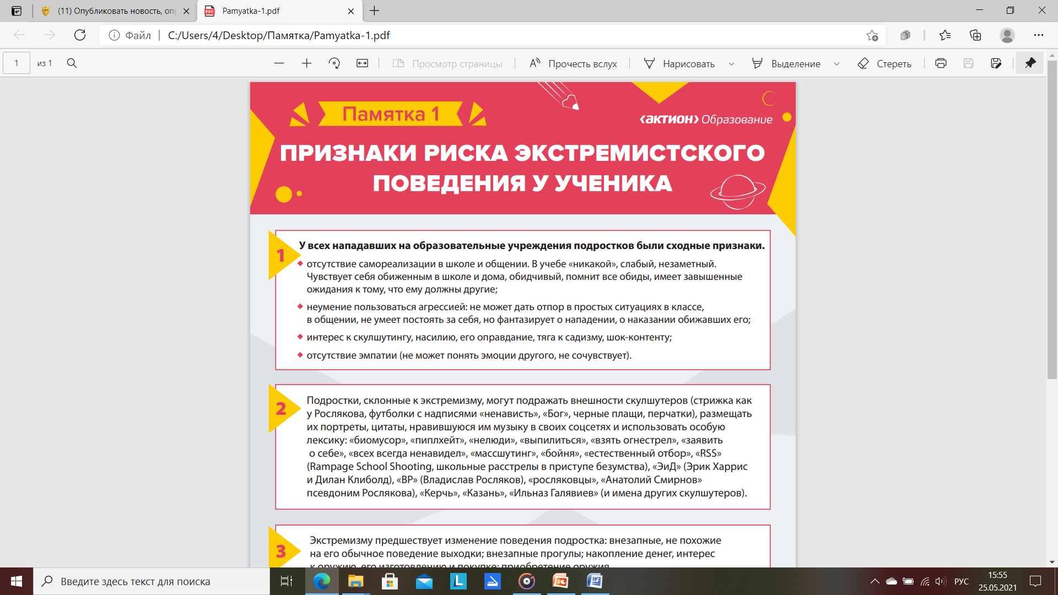Show hidden system tray icons
This screenshot has width=1058, height=595.
click(875, 581)
